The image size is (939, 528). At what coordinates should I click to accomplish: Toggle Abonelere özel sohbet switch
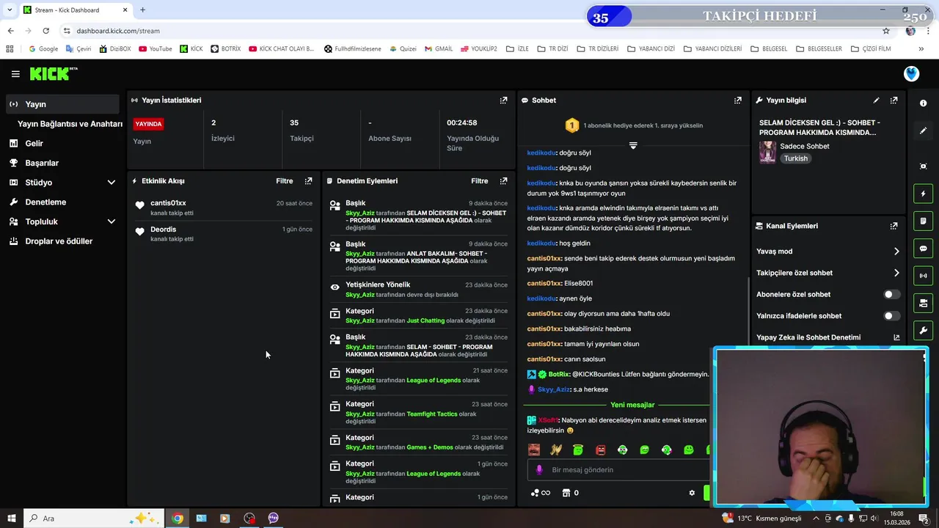pyautogui.click(x=891, y=294)
